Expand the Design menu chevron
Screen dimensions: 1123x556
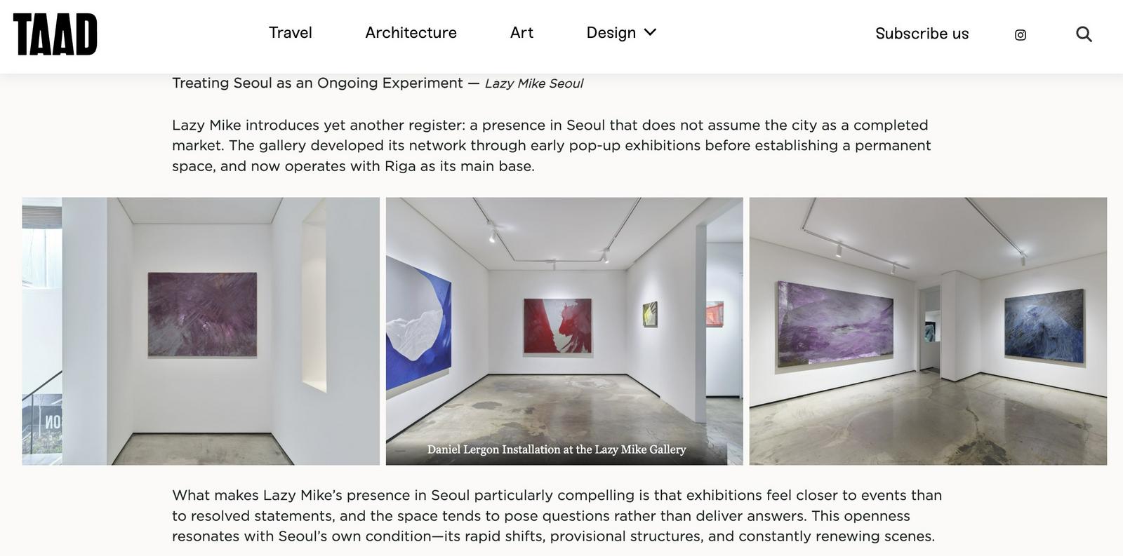point(650,32)
